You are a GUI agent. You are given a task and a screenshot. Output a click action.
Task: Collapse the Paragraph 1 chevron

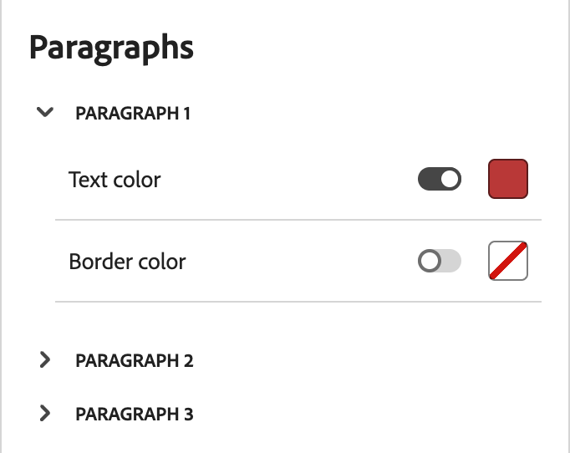click(x=46, y=113)
